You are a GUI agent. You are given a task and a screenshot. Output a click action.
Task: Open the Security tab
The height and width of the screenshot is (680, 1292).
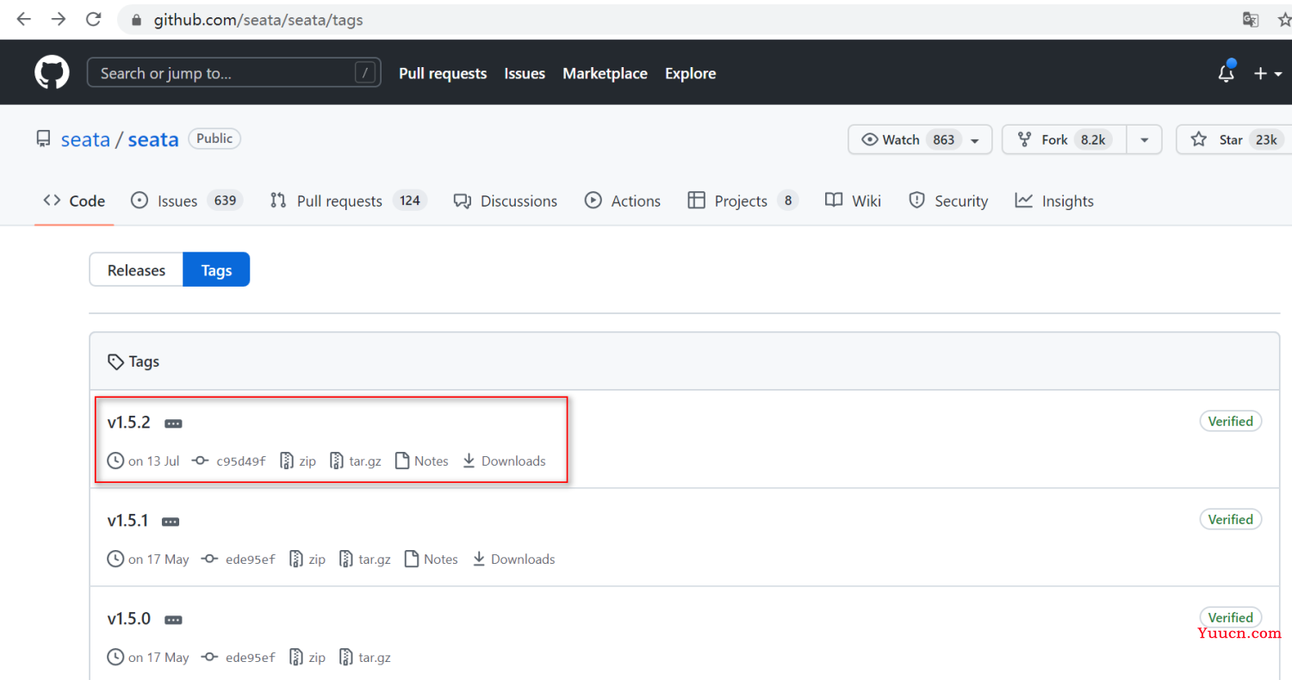pyautogui.click(x=948, y=201)
